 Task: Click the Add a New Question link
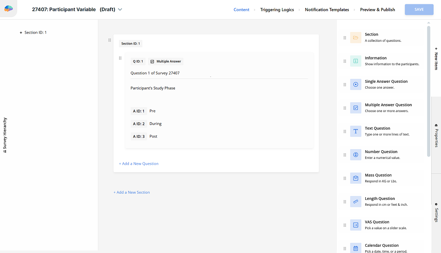(139, 164)
